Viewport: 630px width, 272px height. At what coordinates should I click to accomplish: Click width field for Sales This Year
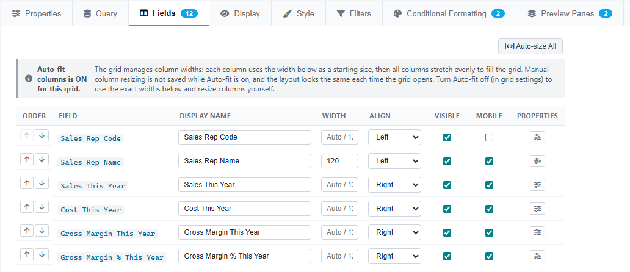pyautogui.click(x=339, y=185)
